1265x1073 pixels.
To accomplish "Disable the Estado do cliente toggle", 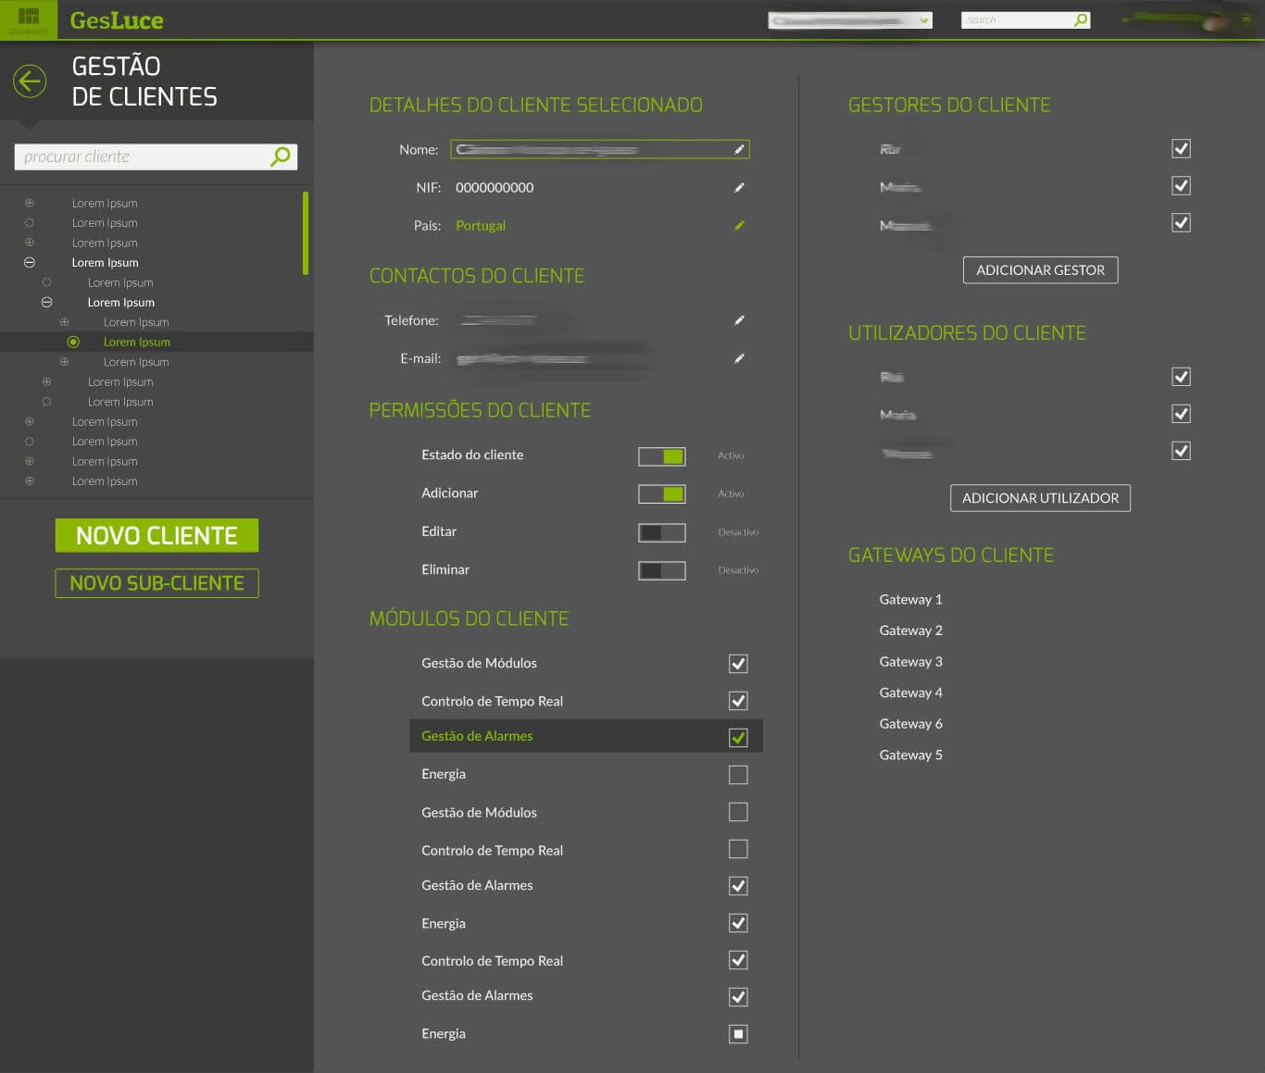I will (661, 455).
